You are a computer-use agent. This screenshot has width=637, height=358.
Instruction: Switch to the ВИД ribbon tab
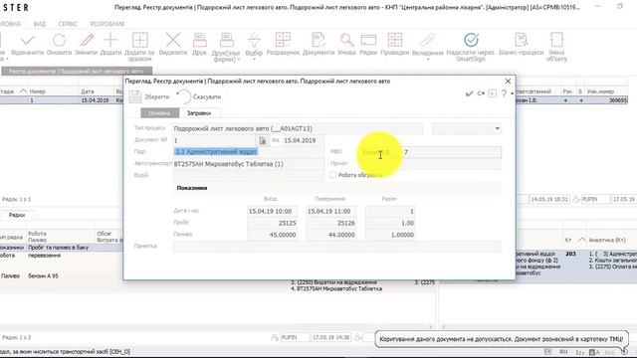point(40,24)
